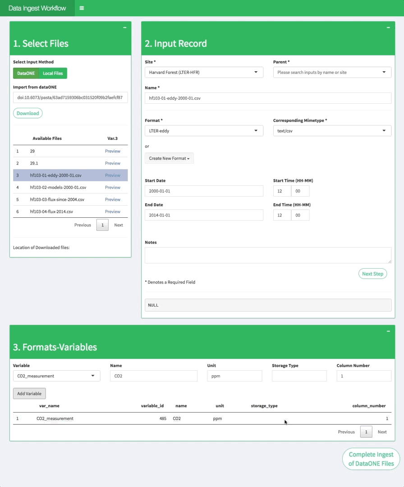Open the Parent search dropdown
Screen dimensions: 404x487
click(332, 72)
